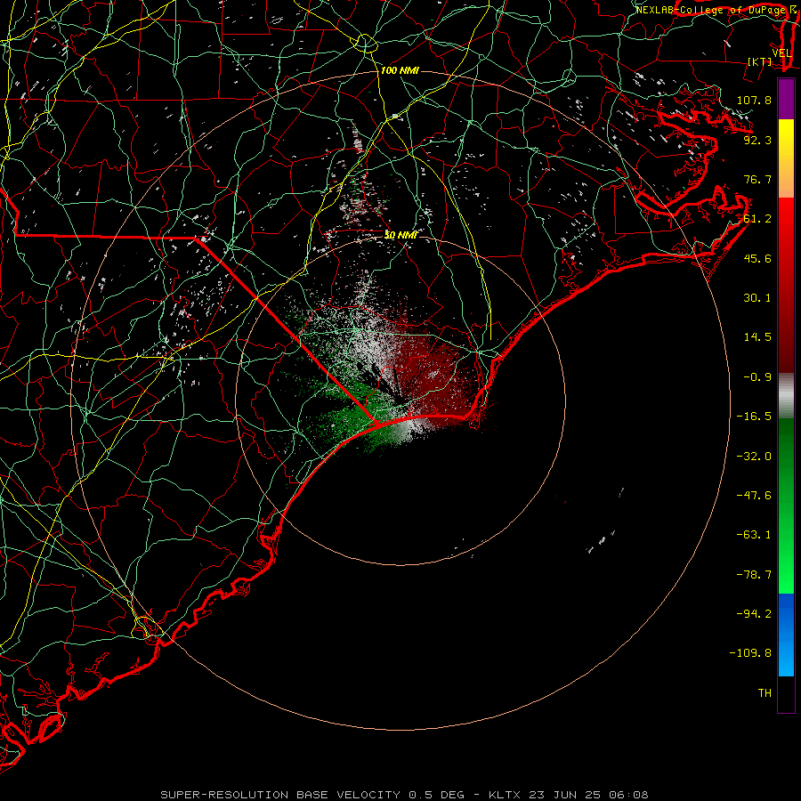801x801 pixels.
Task: Select the 61.2 velocity value
Action: 757,219
